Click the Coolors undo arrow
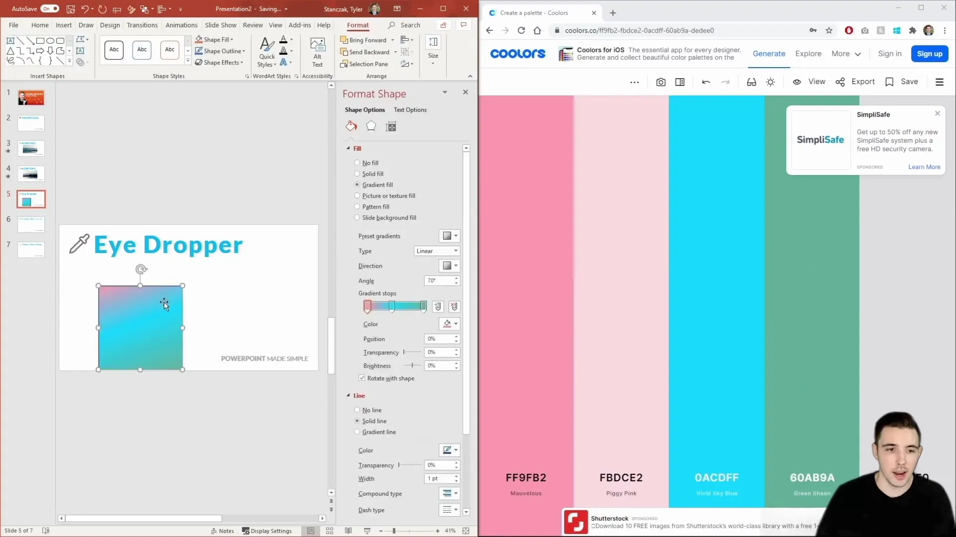956x537 pixels. pyautogui.click(x=706, y=82)
